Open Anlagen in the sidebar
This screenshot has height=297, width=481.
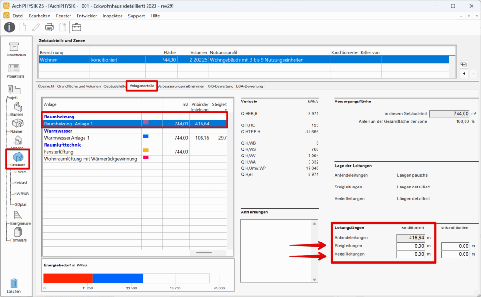coord(17,142)
